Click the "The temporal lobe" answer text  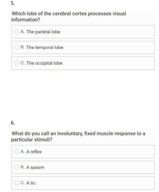pos(45,48)
